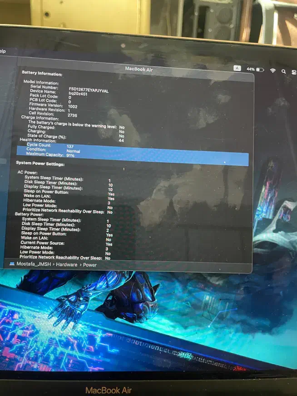Image resolution: width=297 pixels, height=396 pixels.
Task: Open Control Center from the menu bar
Action: (294, 72)
